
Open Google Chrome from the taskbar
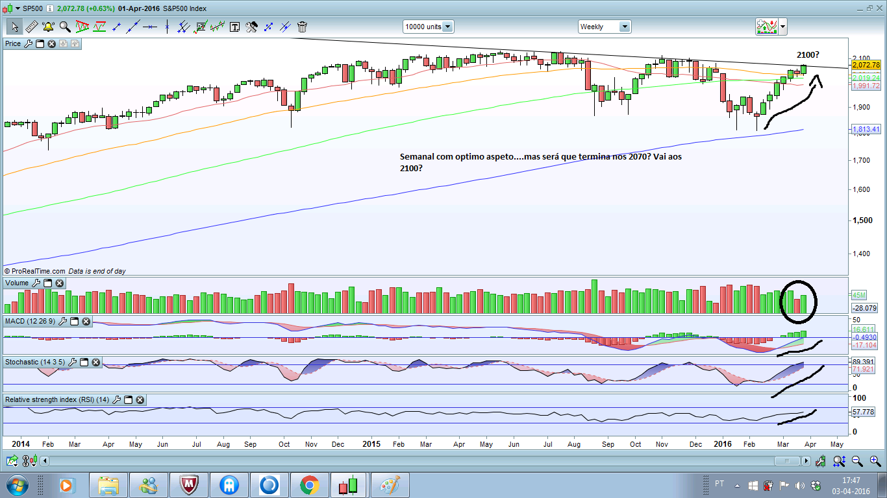[x=308, y=485]
